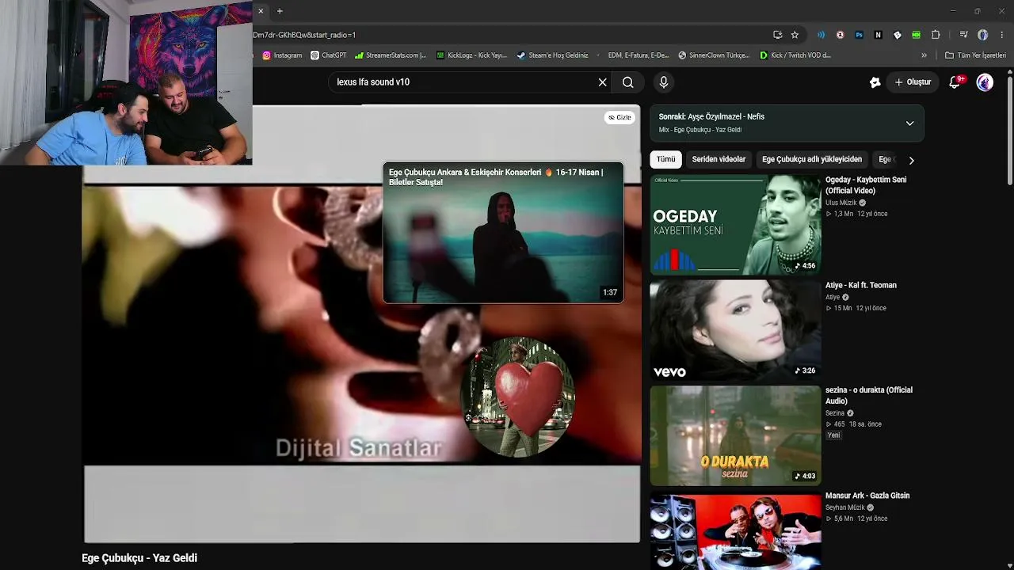This screenshot has width=1014, height=570.
Task: Open the YouTube account avatar menu
Action: [x=985, y=82]
